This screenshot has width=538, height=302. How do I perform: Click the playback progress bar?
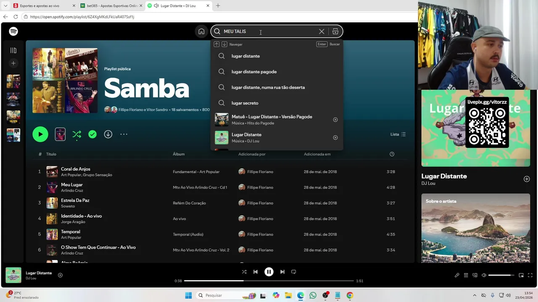(x=269, y=281)
